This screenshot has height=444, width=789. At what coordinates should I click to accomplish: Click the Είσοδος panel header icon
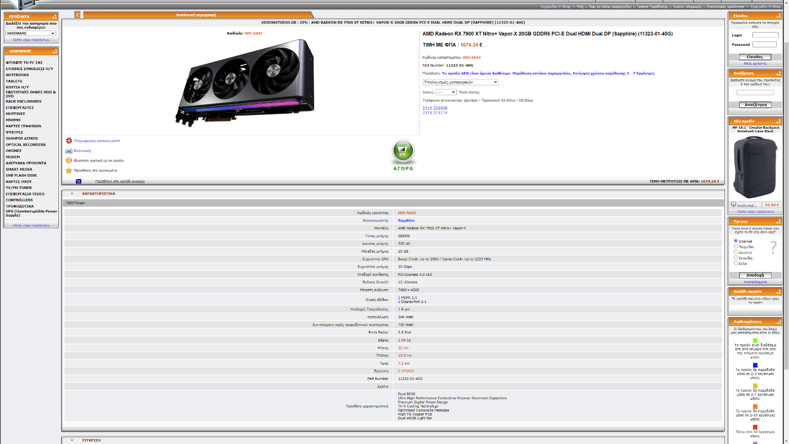(x=779, y=15)
